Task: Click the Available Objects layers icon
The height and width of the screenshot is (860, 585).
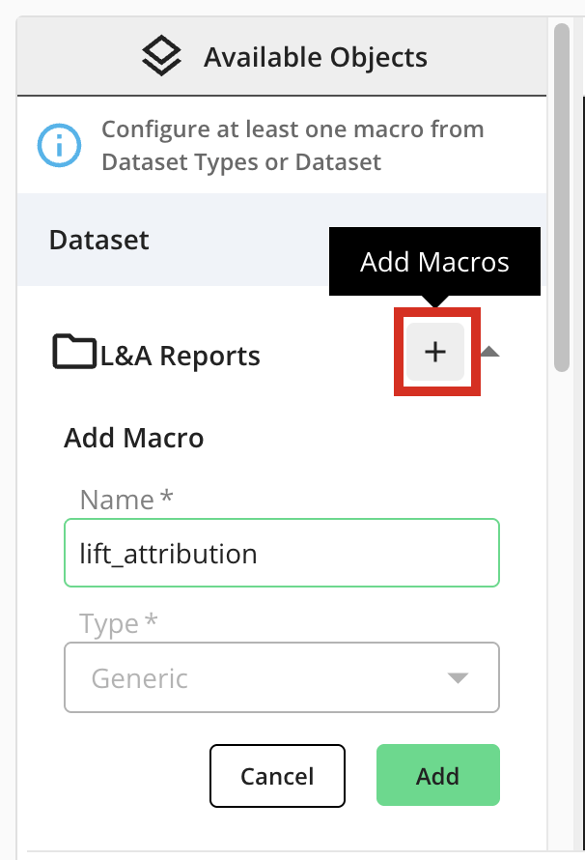Action: (x=161, y=57)
